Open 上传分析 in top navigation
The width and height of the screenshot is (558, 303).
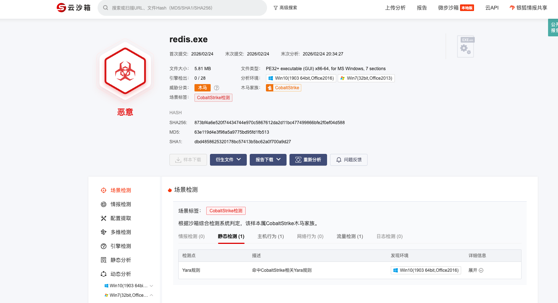395,8
